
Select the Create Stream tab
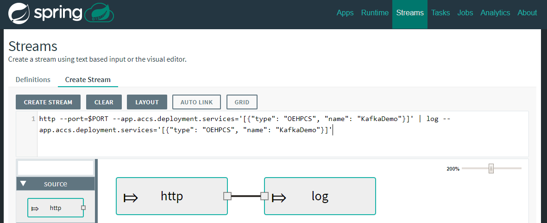[x=88, y=80]
